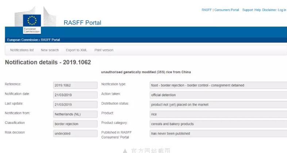
Task: Click the Notification type field
Action: coord(218,85)
